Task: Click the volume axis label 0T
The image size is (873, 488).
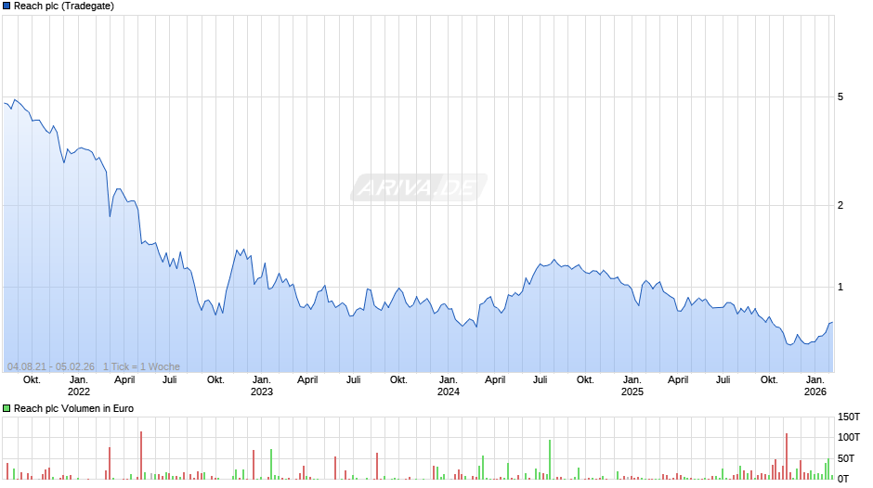Action: [843, 479]
